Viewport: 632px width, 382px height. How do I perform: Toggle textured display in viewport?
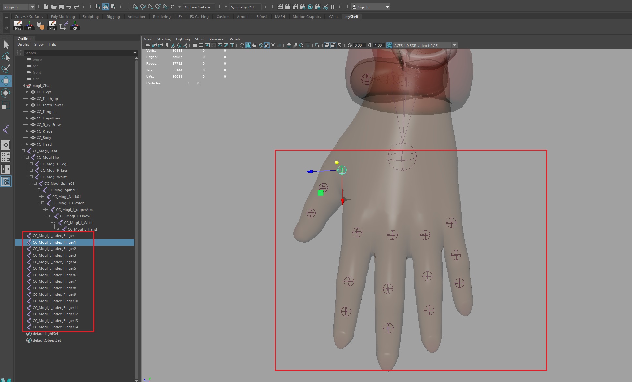267,45
